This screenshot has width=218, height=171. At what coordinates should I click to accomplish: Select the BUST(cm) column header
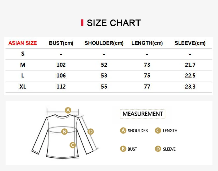pos(61,43)
